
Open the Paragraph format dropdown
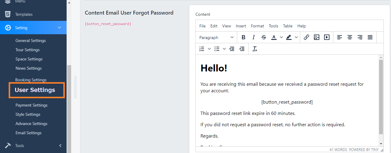coord(217,38)
